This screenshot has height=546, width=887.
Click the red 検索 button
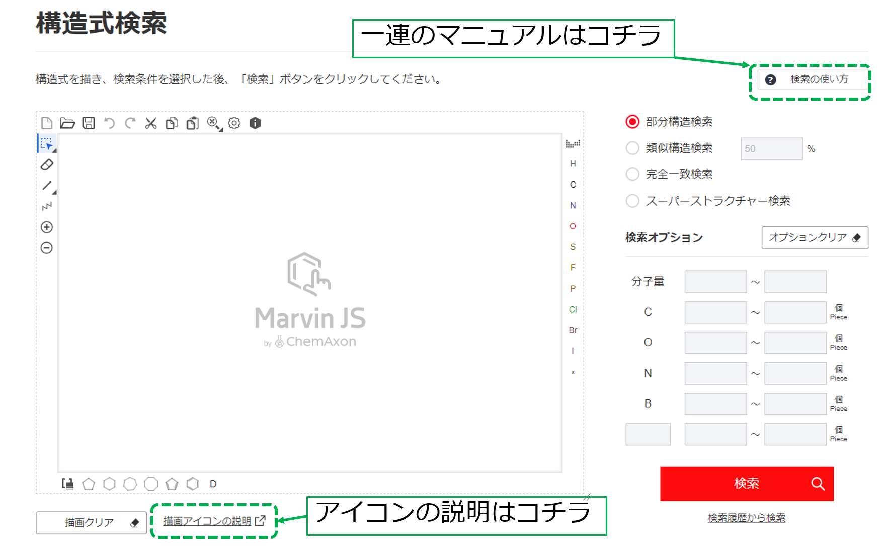coord(747,484)
